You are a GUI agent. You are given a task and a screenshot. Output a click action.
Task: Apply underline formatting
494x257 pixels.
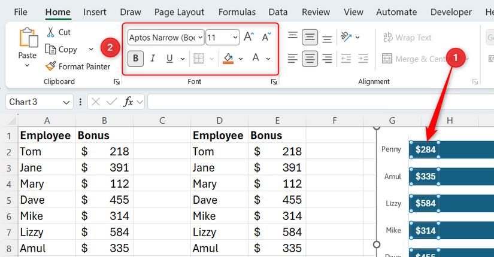tap(169, 59)
